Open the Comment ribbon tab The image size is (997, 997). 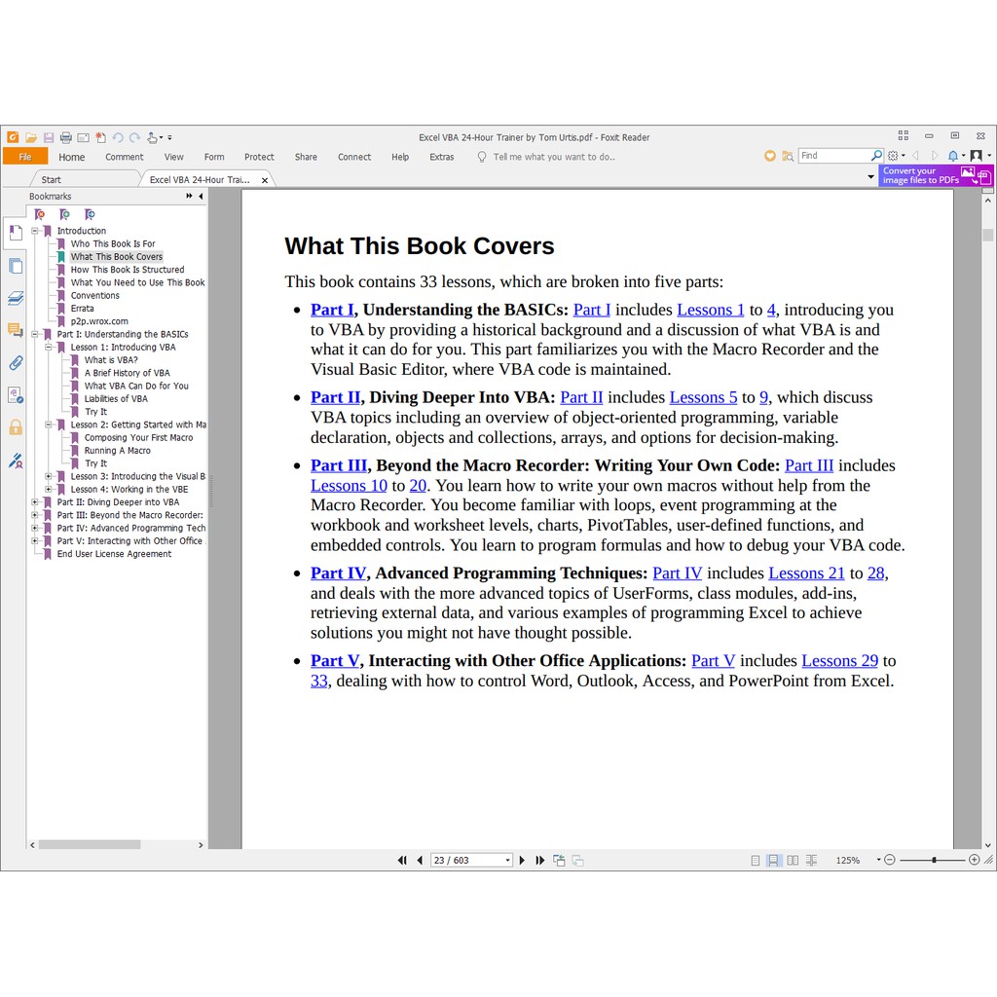[124, 157]
